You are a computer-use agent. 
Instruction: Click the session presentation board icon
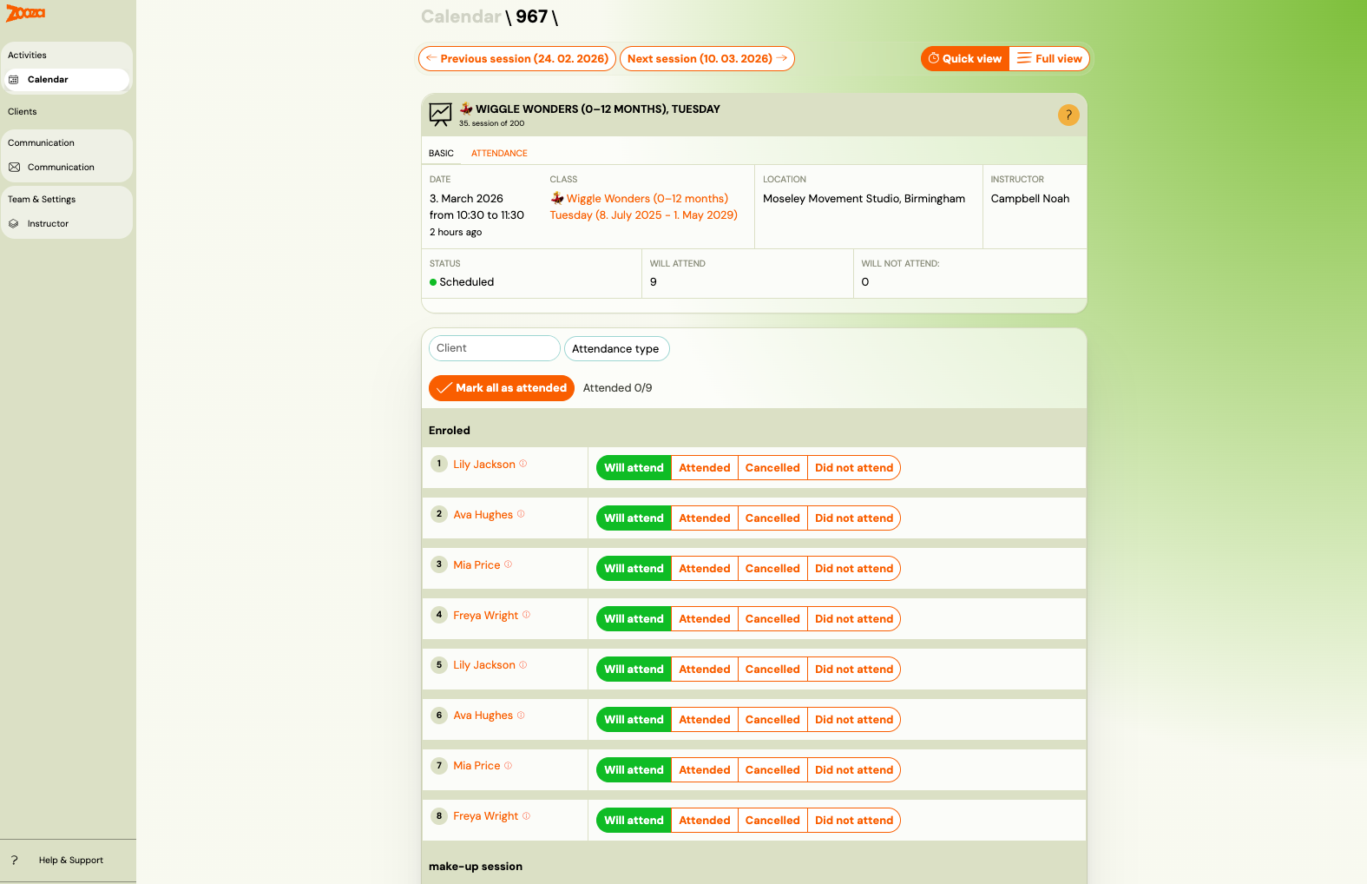coord(440,115)
